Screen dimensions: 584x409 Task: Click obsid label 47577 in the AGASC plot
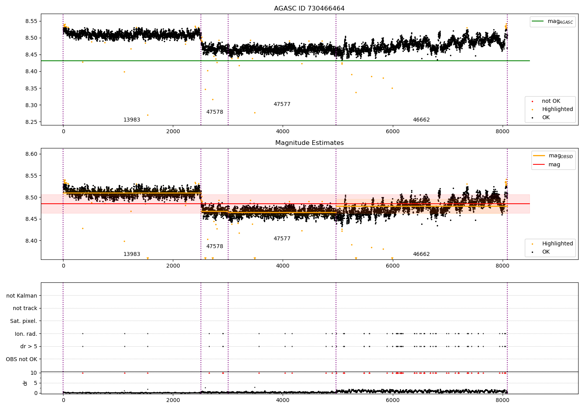pos(282,104)
